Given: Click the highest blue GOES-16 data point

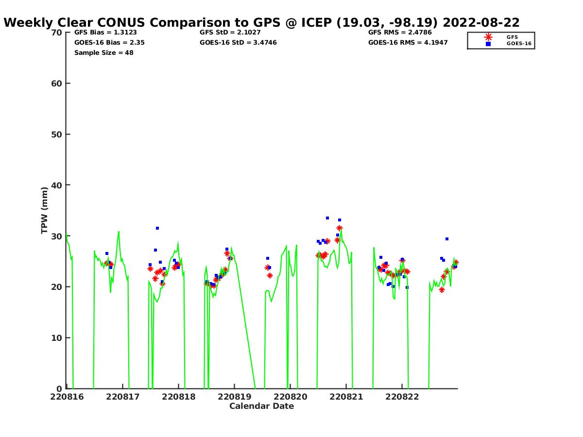Looking at the screenshot, I should click(327, 218).
